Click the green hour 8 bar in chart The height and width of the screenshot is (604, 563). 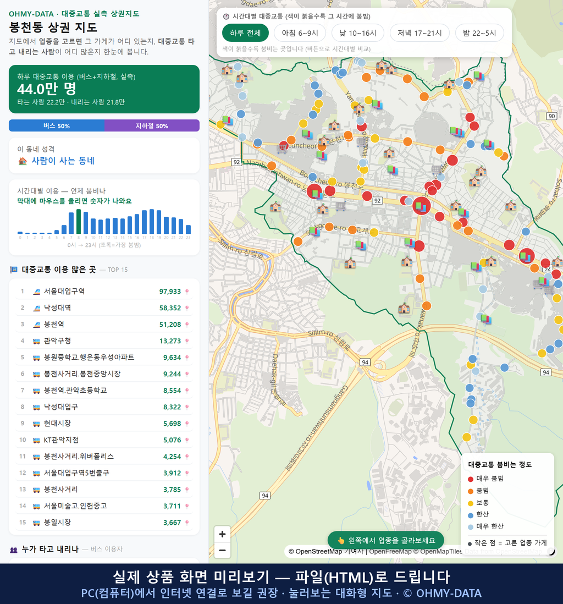79,222
